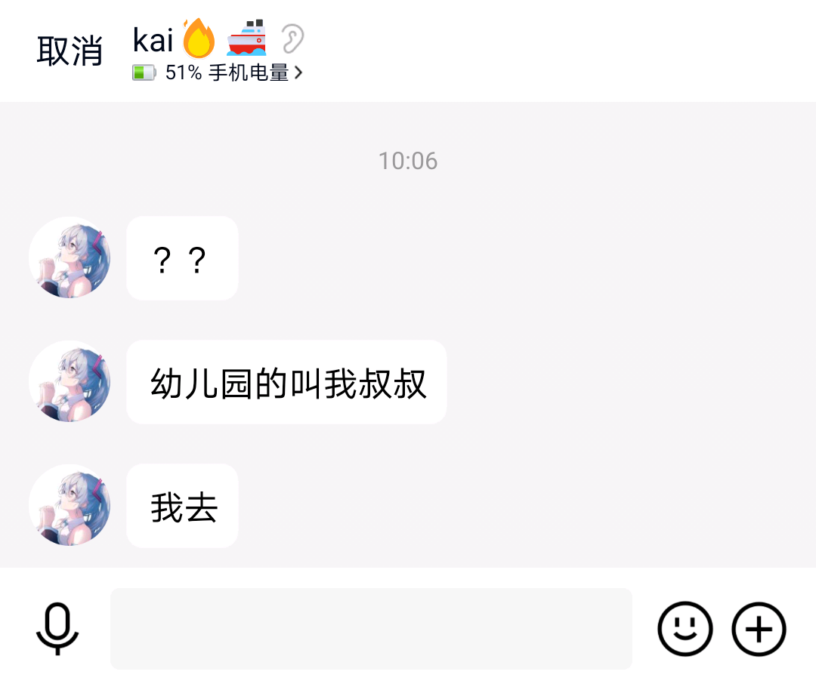Viewport: 816px width, 690px height.
Task: Click the ship icon beside kai
Action: click(246, 38)
